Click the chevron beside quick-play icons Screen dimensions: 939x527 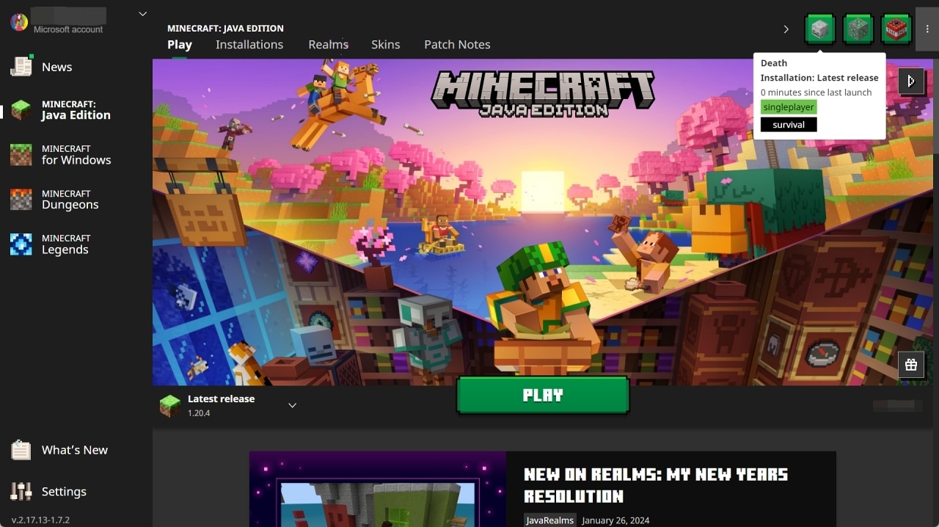click(786, 29)
